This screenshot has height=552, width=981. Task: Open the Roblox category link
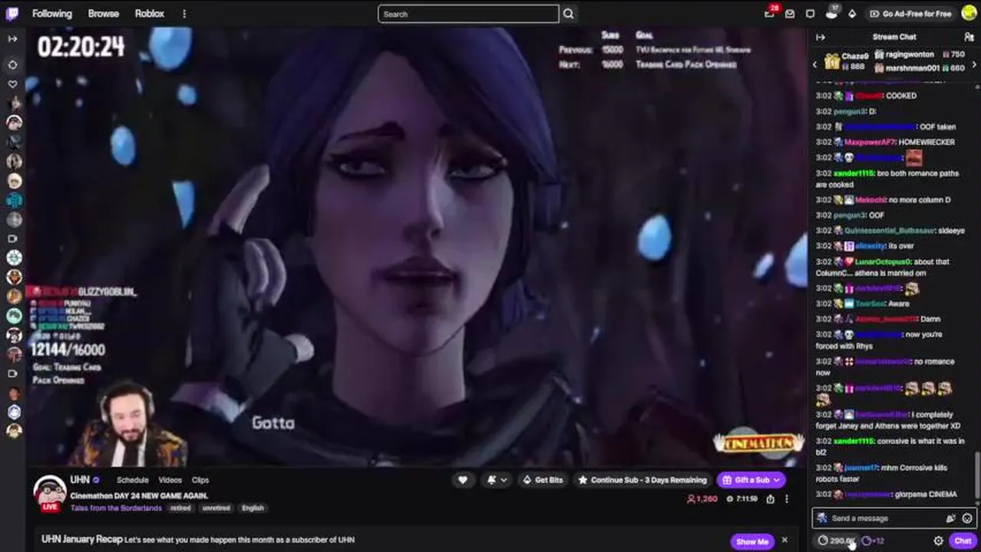click(x=150, y=14)
